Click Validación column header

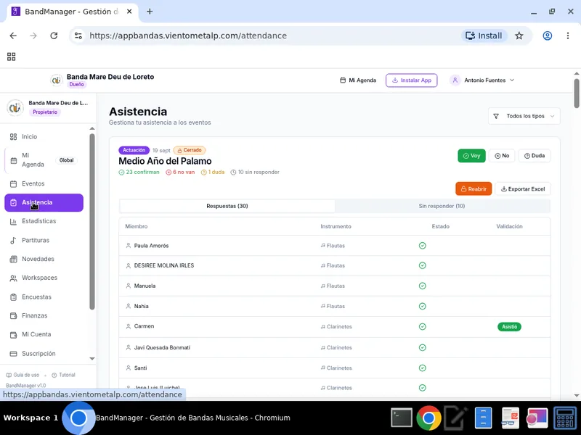click(509, 226)
